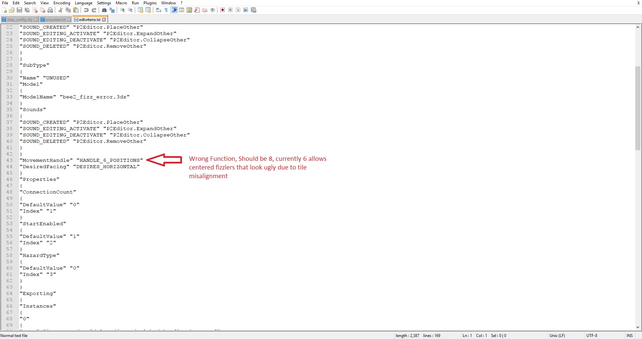Close all documents icon
This screenshot has width=642, height=339.
coord(42,10)
